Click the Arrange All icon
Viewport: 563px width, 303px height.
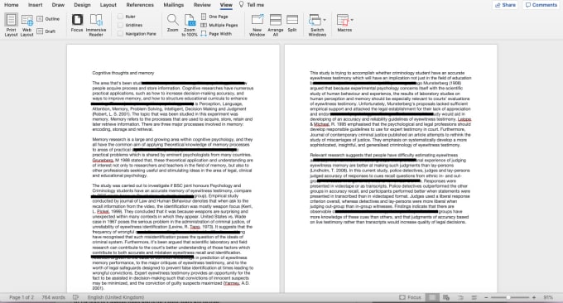point(276,20)
